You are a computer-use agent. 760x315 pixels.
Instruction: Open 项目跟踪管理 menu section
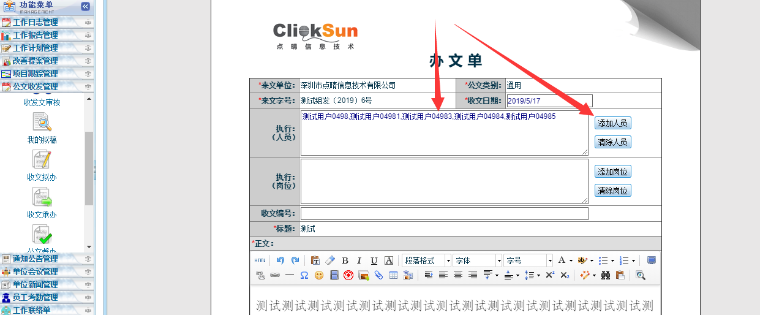tap(47, 74)
